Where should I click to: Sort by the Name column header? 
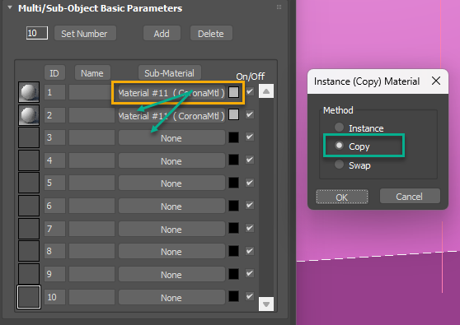point(92,73)
